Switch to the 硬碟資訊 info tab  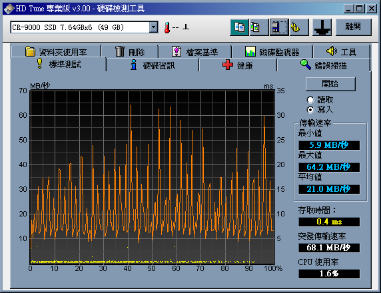click(x=153, y=65)
